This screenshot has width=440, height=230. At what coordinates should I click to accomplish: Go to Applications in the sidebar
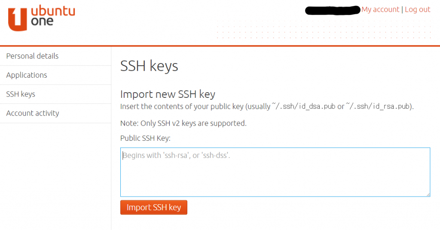(27, 75)
